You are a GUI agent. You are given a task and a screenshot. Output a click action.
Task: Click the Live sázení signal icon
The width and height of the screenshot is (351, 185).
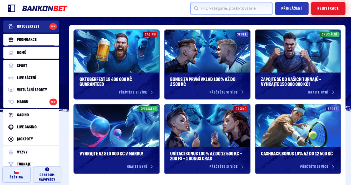click(x=11, y=78)
